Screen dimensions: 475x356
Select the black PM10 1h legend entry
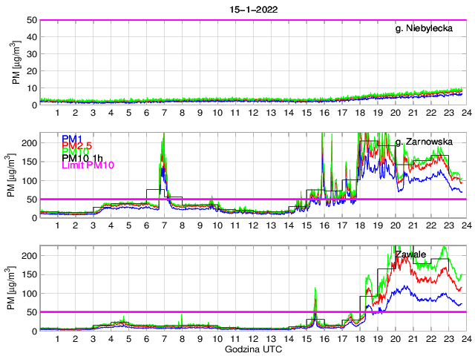click(x=83, y=158)
